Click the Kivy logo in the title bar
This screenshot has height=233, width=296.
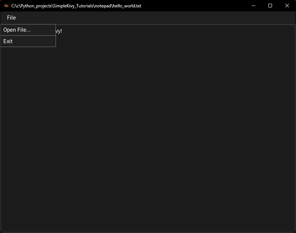(x=6, y=6)
